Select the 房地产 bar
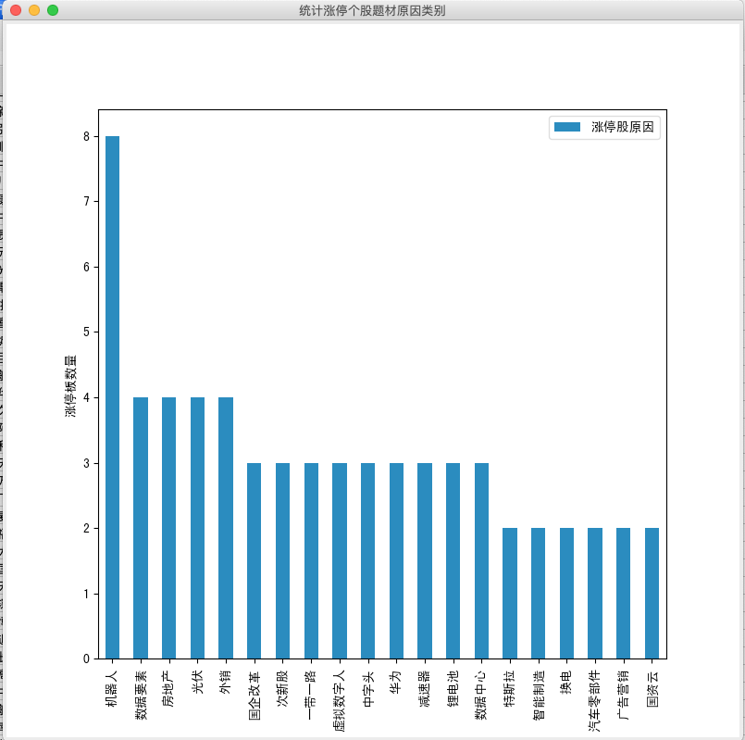 coord(168,528)
